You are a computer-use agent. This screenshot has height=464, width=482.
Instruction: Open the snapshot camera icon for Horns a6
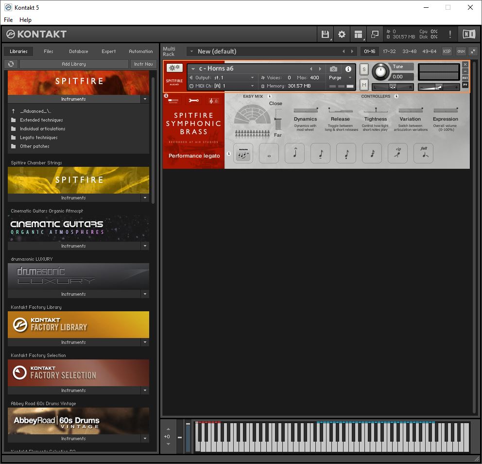point(333,69)
